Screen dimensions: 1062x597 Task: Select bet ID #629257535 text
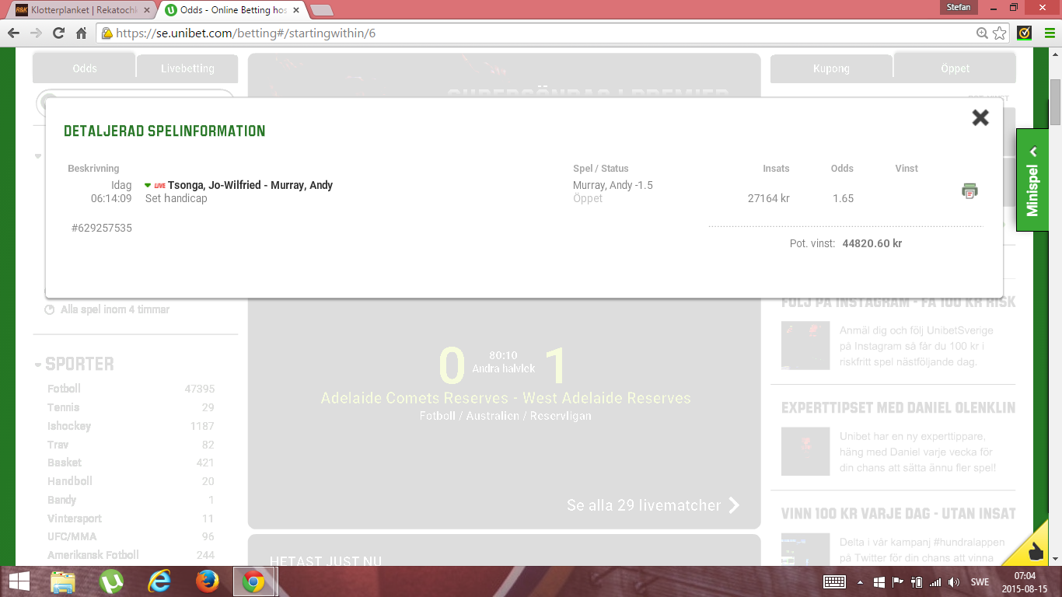click(x=101, y=228)
